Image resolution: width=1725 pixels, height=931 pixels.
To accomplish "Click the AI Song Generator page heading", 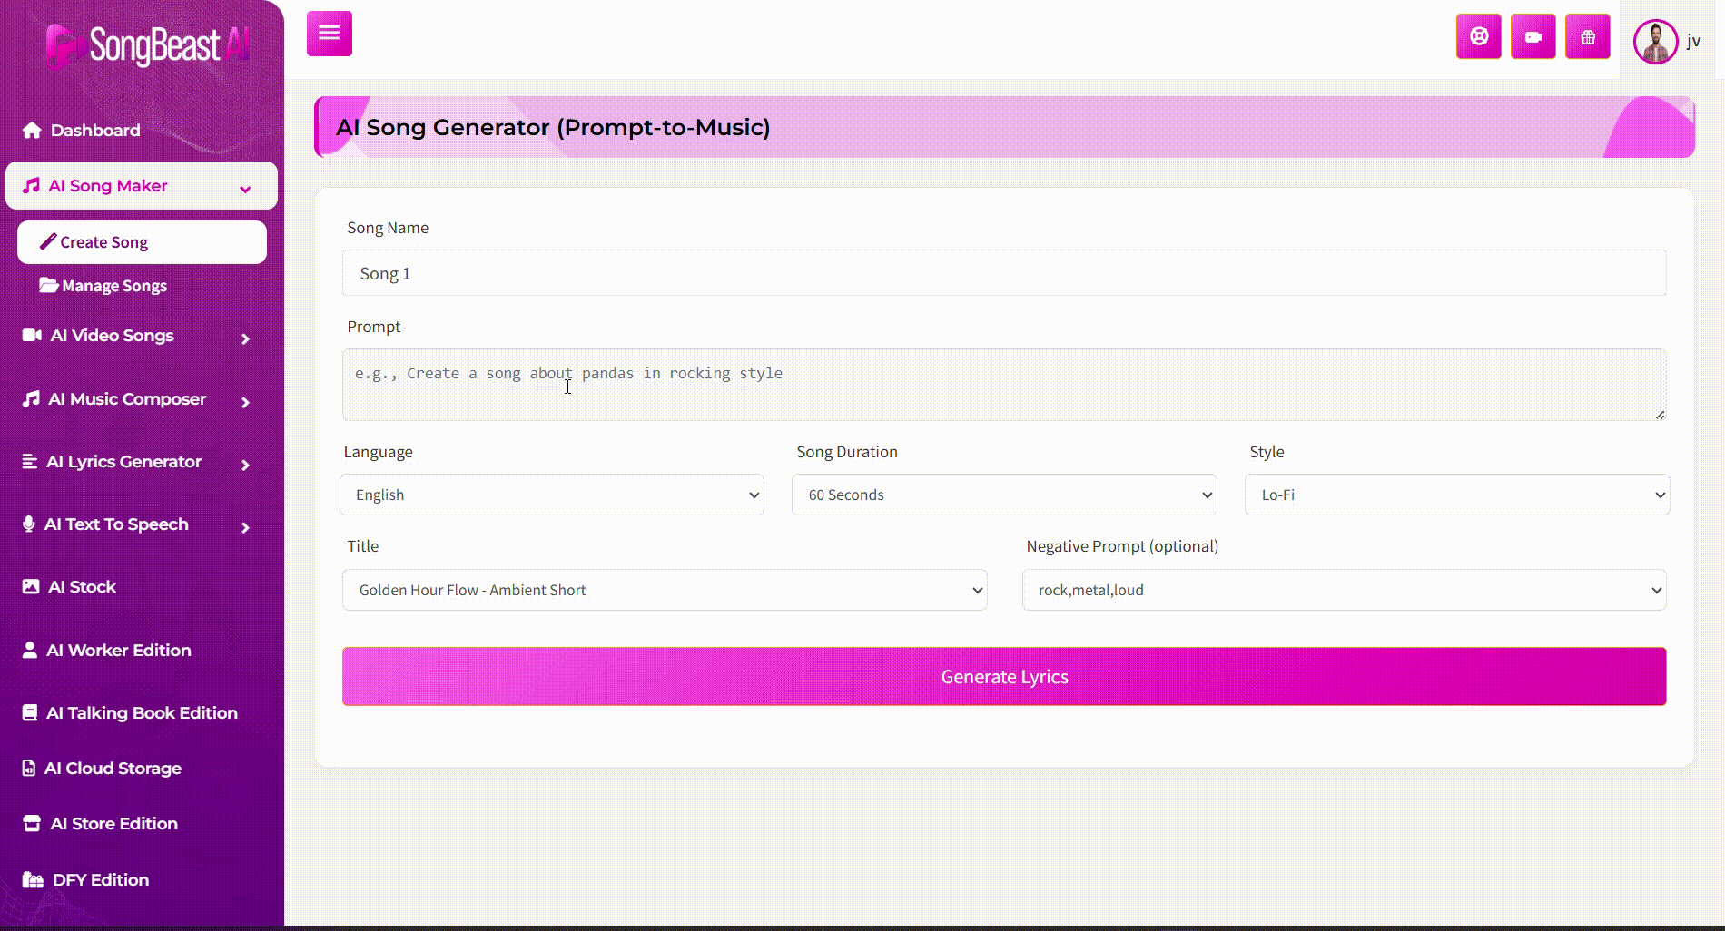I will click(x=553, y=127).
